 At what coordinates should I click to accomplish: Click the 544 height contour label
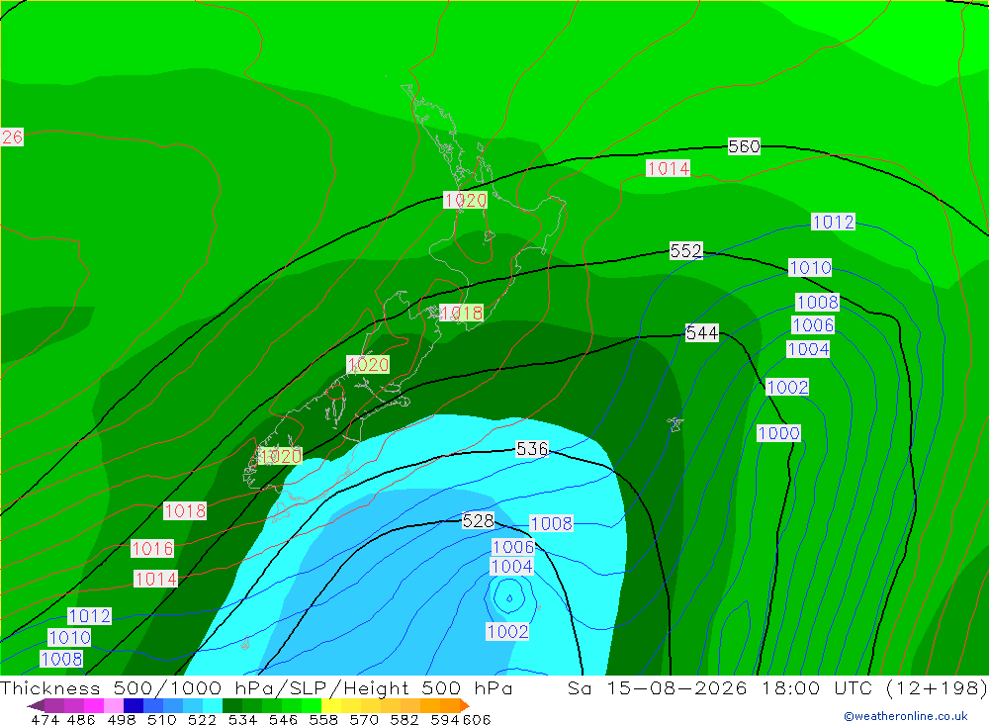(x=701, y=332)
